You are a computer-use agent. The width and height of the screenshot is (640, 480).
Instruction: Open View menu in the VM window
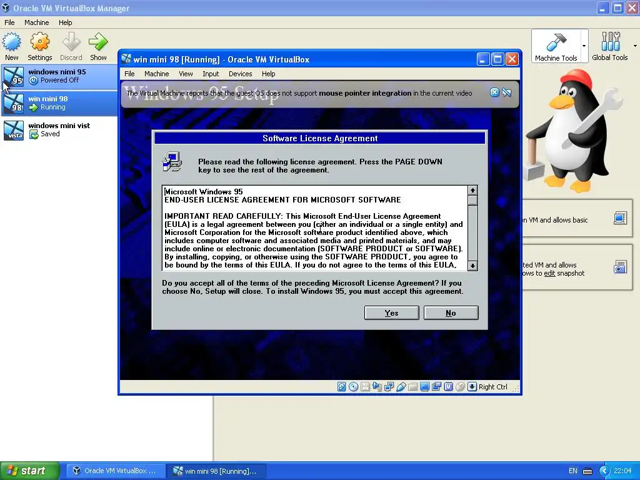pyautogui.click(x=186, y=74)
